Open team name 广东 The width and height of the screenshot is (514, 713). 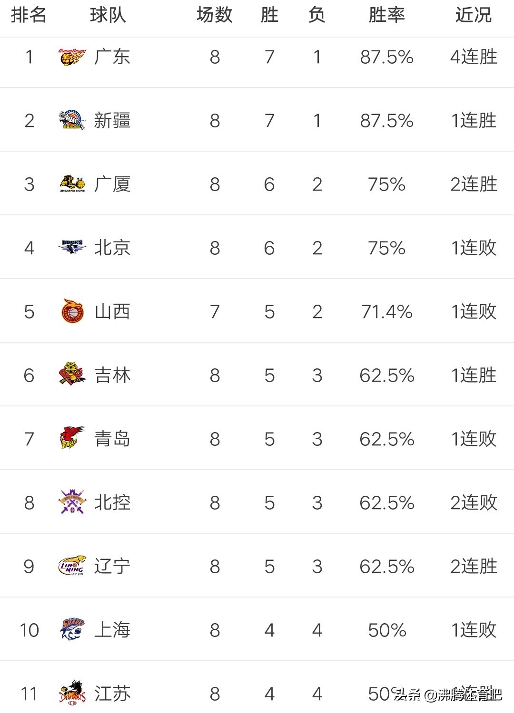(x=112, y=57)
